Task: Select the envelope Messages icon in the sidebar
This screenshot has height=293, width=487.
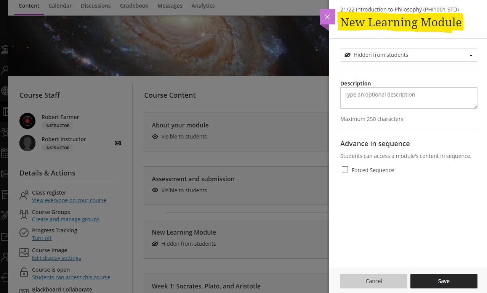Action: click(5, 174)
